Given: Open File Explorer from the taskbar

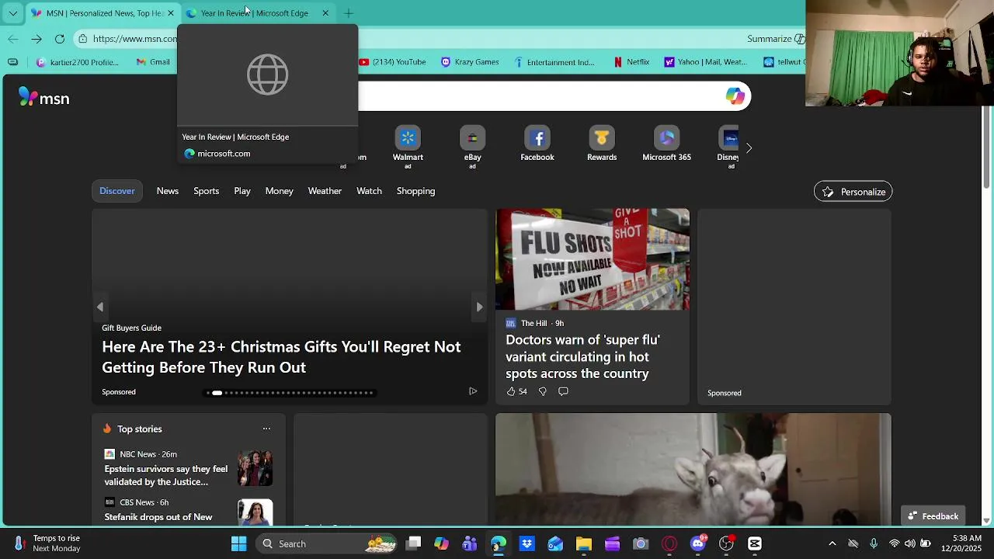Looking at the screenshot, I should pos(584,543).
